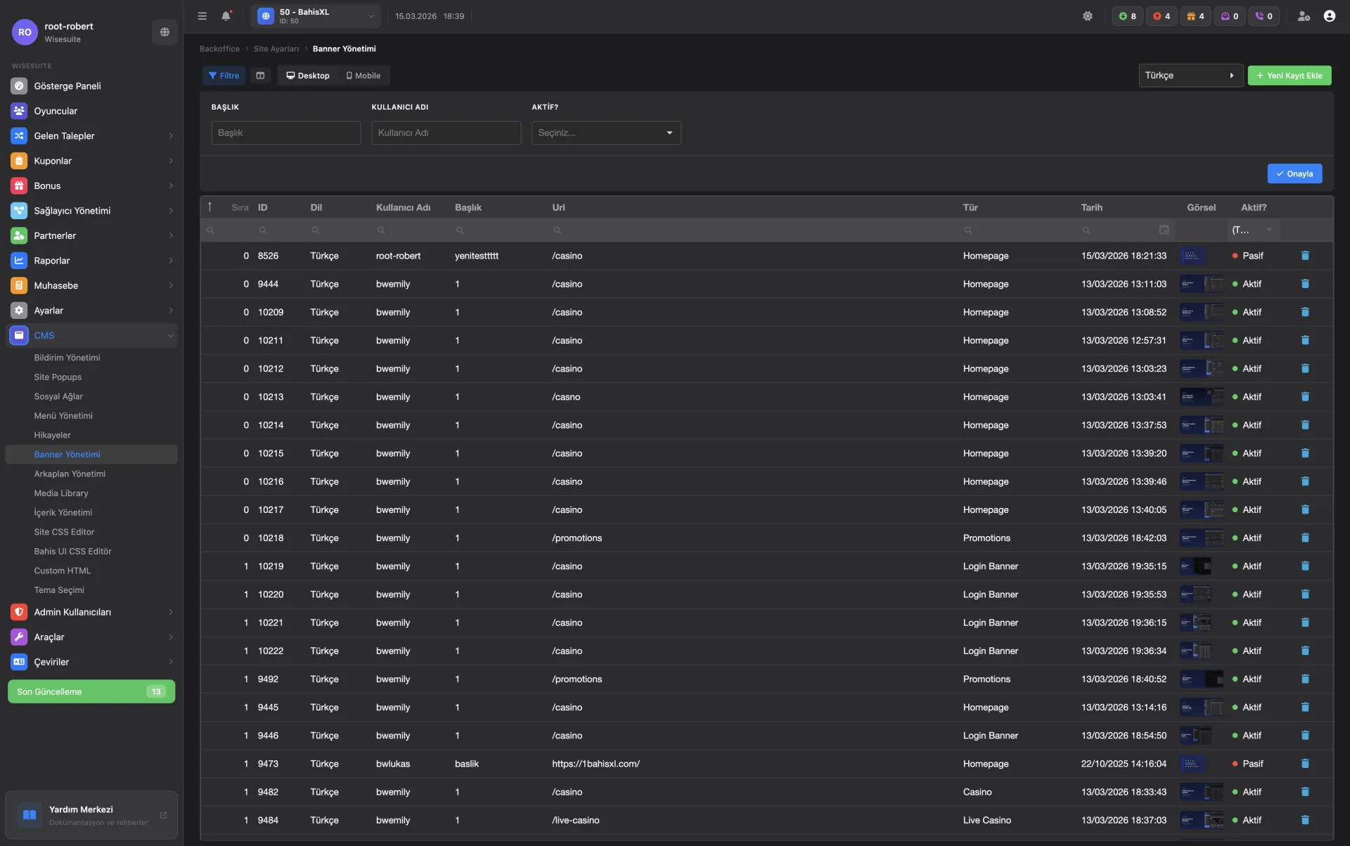The height and width of the screenshot is (846, 1350).
Task: Toggle the Pasif status dot on row 8526
Action: click(1235, 256)
